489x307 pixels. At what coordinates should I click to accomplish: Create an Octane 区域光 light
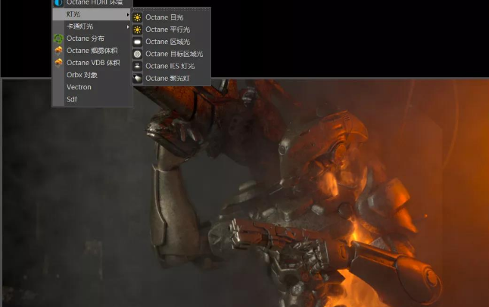pos(171,42)
